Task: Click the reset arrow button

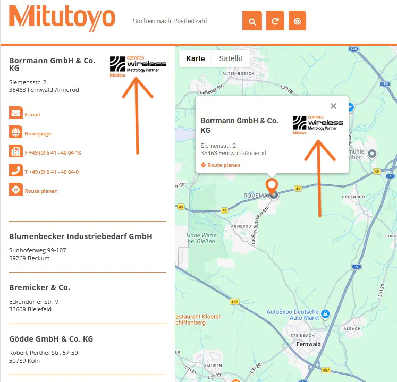Action: (275, 21)
